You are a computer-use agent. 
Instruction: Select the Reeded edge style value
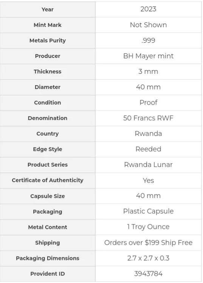(148, 149)
